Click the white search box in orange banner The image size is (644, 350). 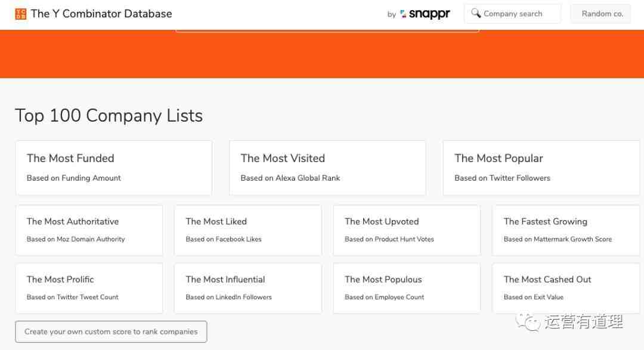coord(327,30)
